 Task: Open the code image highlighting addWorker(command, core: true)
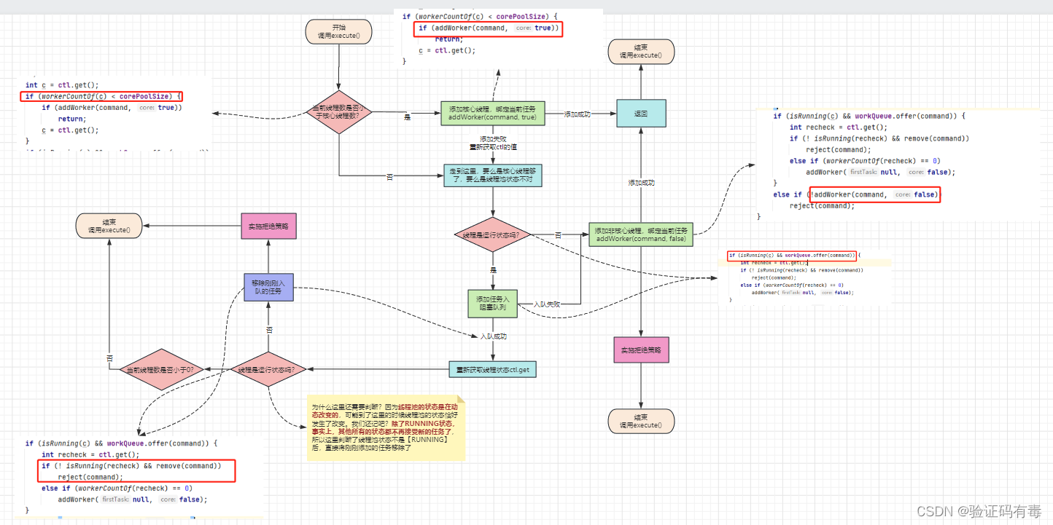[x=500, y=38]
